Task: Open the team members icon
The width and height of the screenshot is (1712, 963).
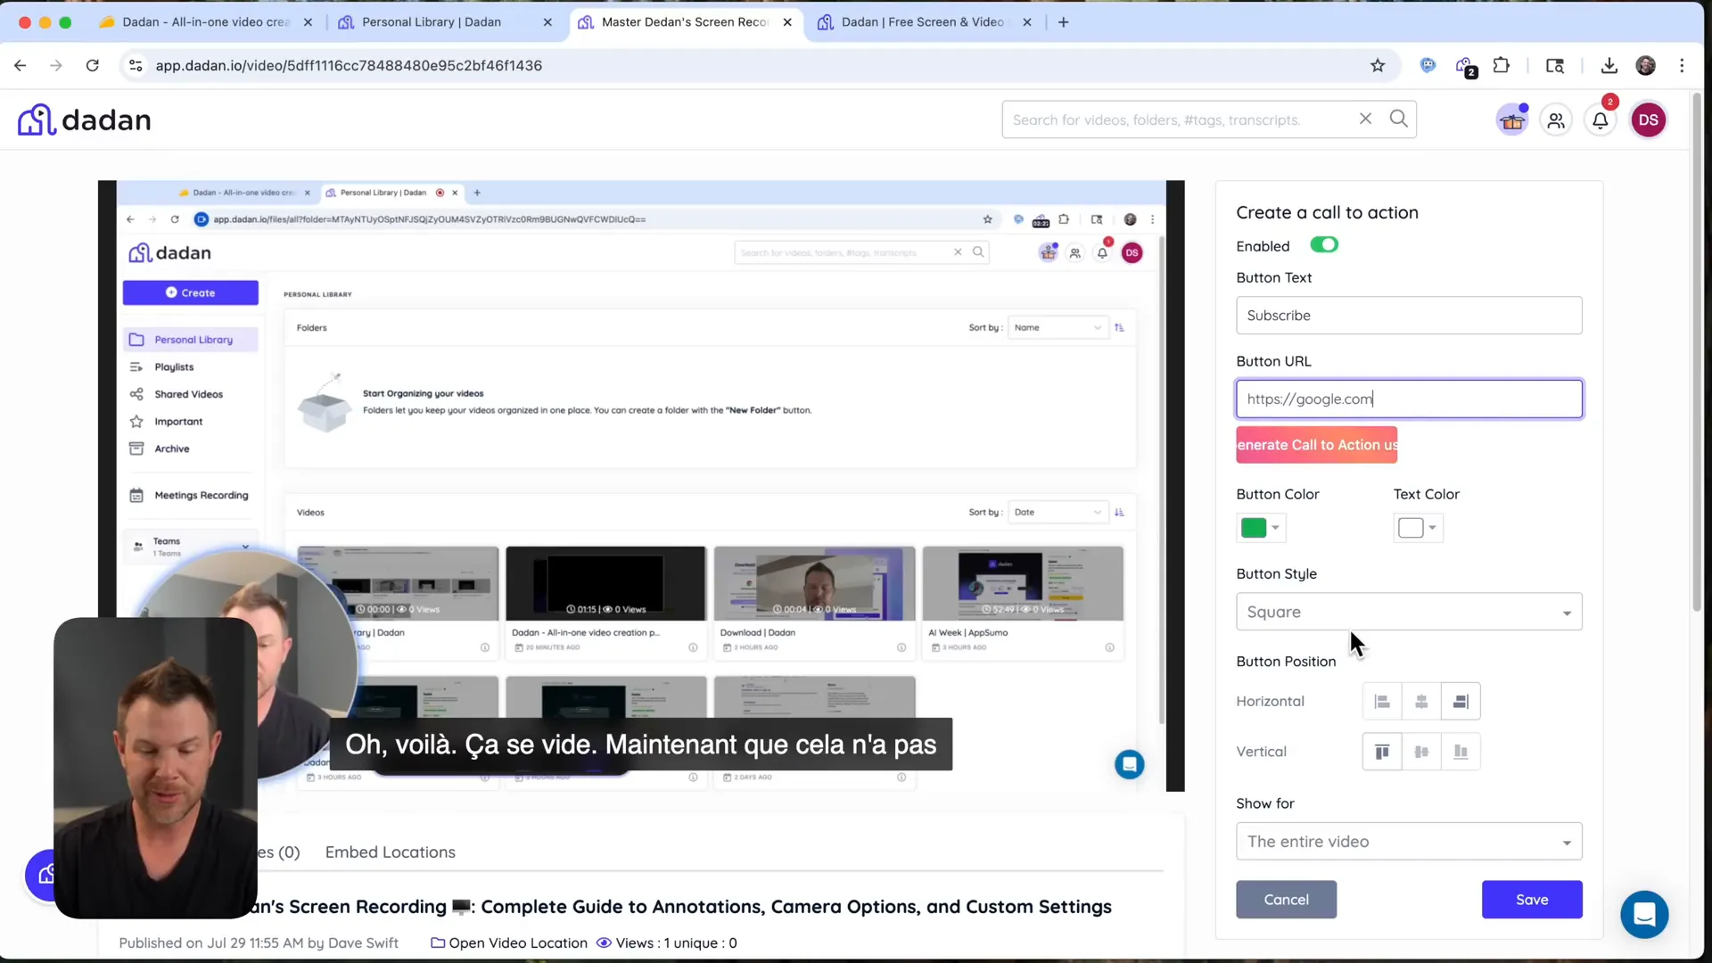Action: tap(1556, 120)
